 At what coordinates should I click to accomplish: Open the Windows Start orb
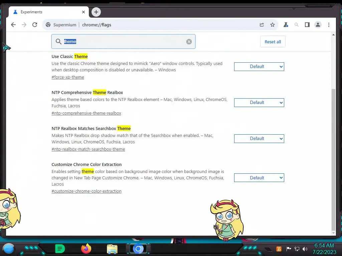click(x=8, y=249)
